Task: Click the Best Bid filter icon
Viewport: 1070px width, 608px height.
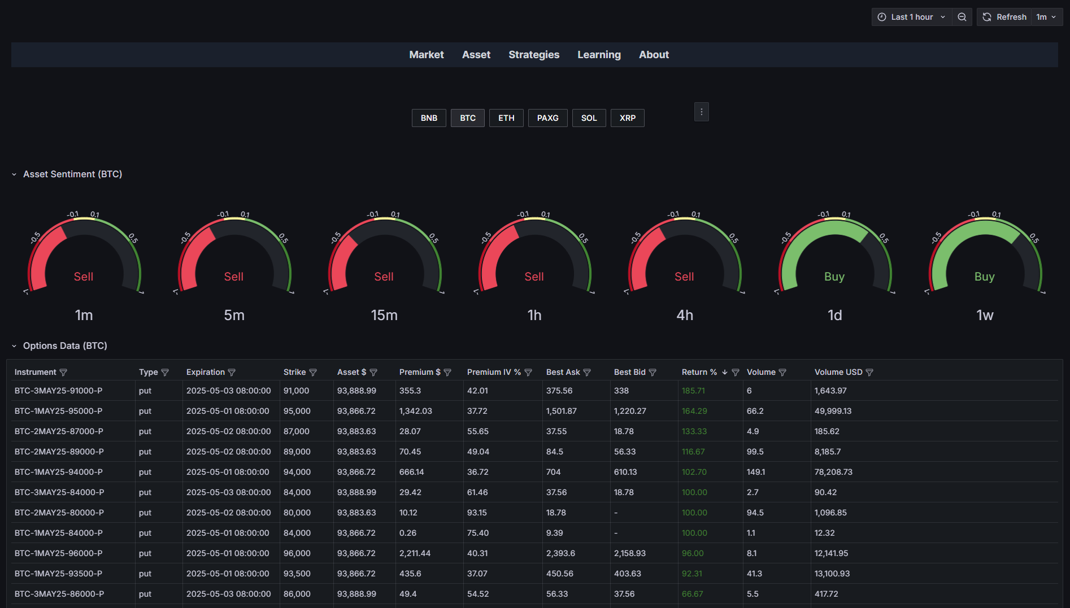Action: pyautogui.click(x=653, y=373)
